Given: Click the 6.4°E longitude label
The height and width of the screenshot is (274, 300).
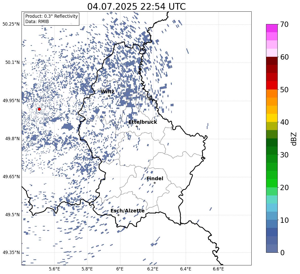Looking at the screenshot, I should (185, 269).
